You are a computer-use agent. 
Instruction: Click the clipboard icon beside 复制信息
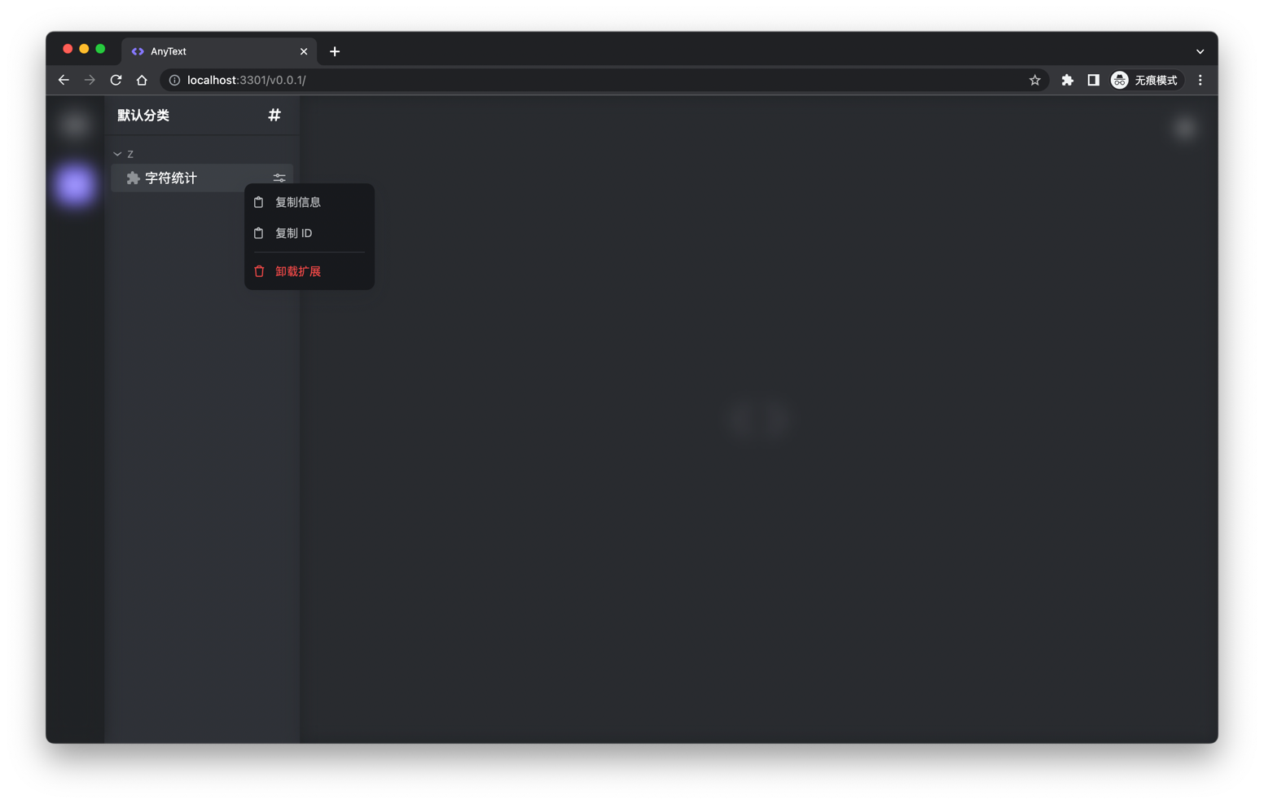(259, 202)
